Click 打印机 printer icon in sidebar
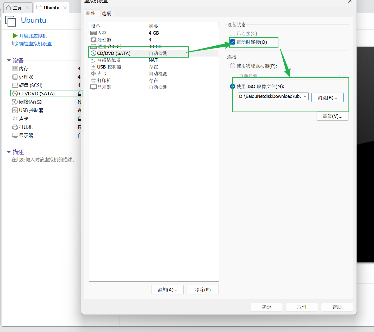Viewport: 374px width, 332px height. click(15, 127)
